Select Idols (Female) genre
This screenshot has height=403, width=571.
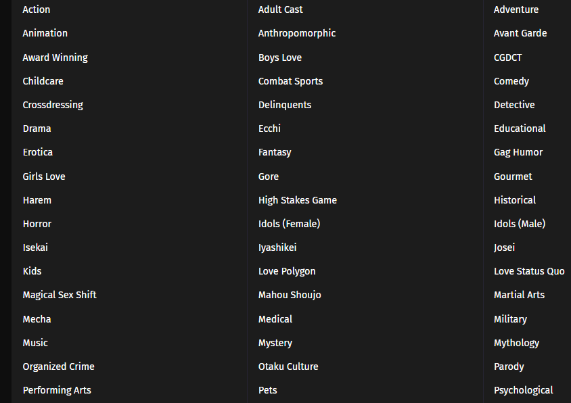point(289,224)
